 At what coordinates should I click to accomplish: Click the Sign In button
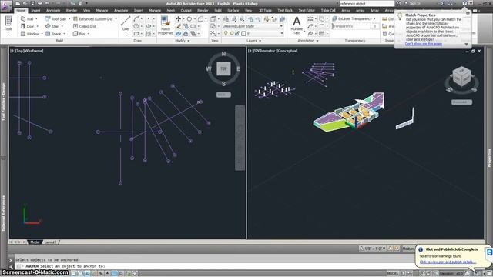(412, 3)
